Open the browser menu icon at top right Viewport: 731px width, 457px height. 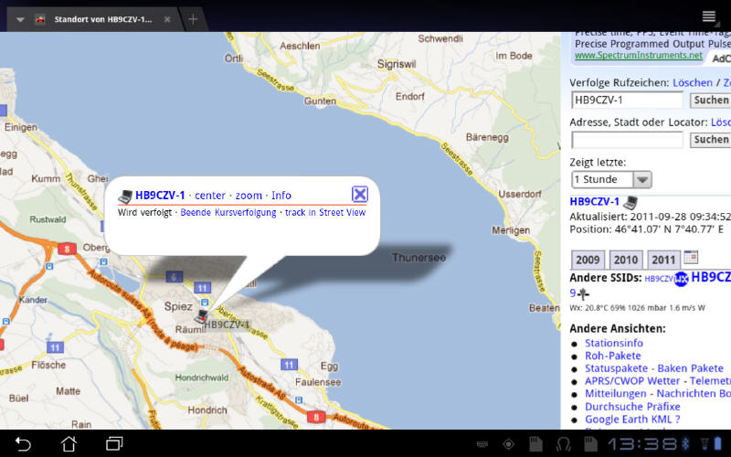pos(709,16)
